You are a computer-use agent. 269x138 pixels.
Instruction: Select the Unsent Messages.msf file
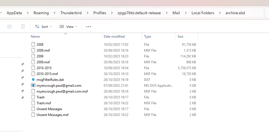(53, 115)
